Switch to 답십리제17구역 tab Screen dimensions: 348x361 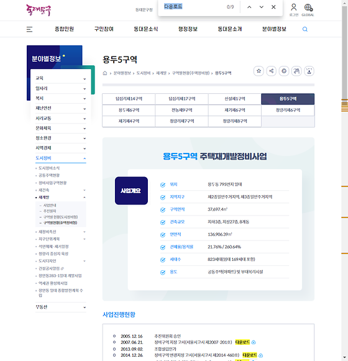click(181, 99)
